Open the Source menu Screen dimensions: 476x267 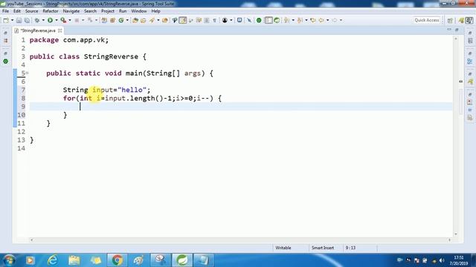[x=31, y=11]
